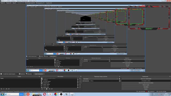Pop out the Управление dock panel icon
This screenshot has width=171, height=96.
tap(170, 77)
